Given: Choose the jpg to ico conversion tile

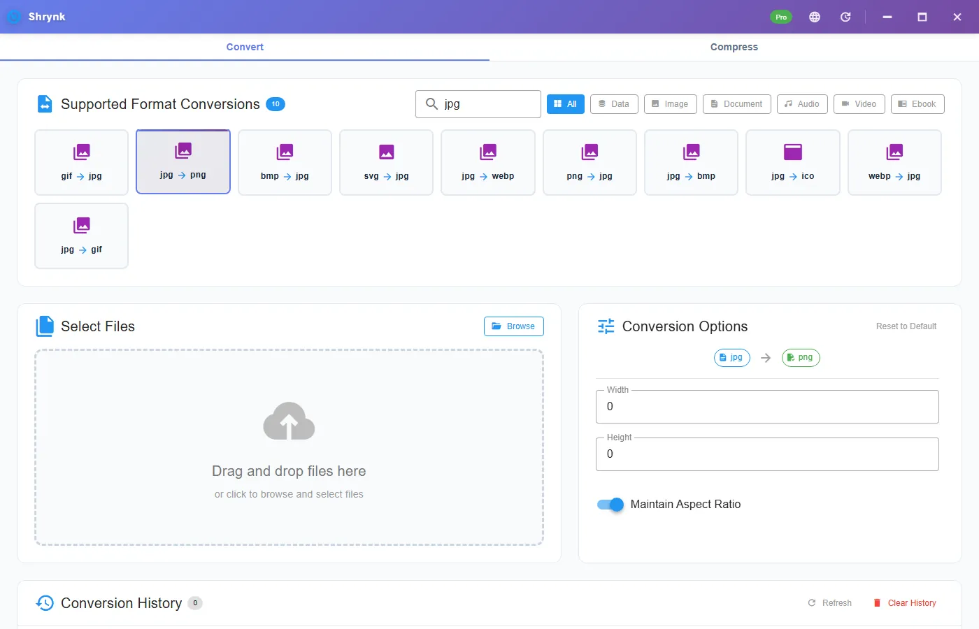Looking at the screenshot, I should tap(793, 162).
